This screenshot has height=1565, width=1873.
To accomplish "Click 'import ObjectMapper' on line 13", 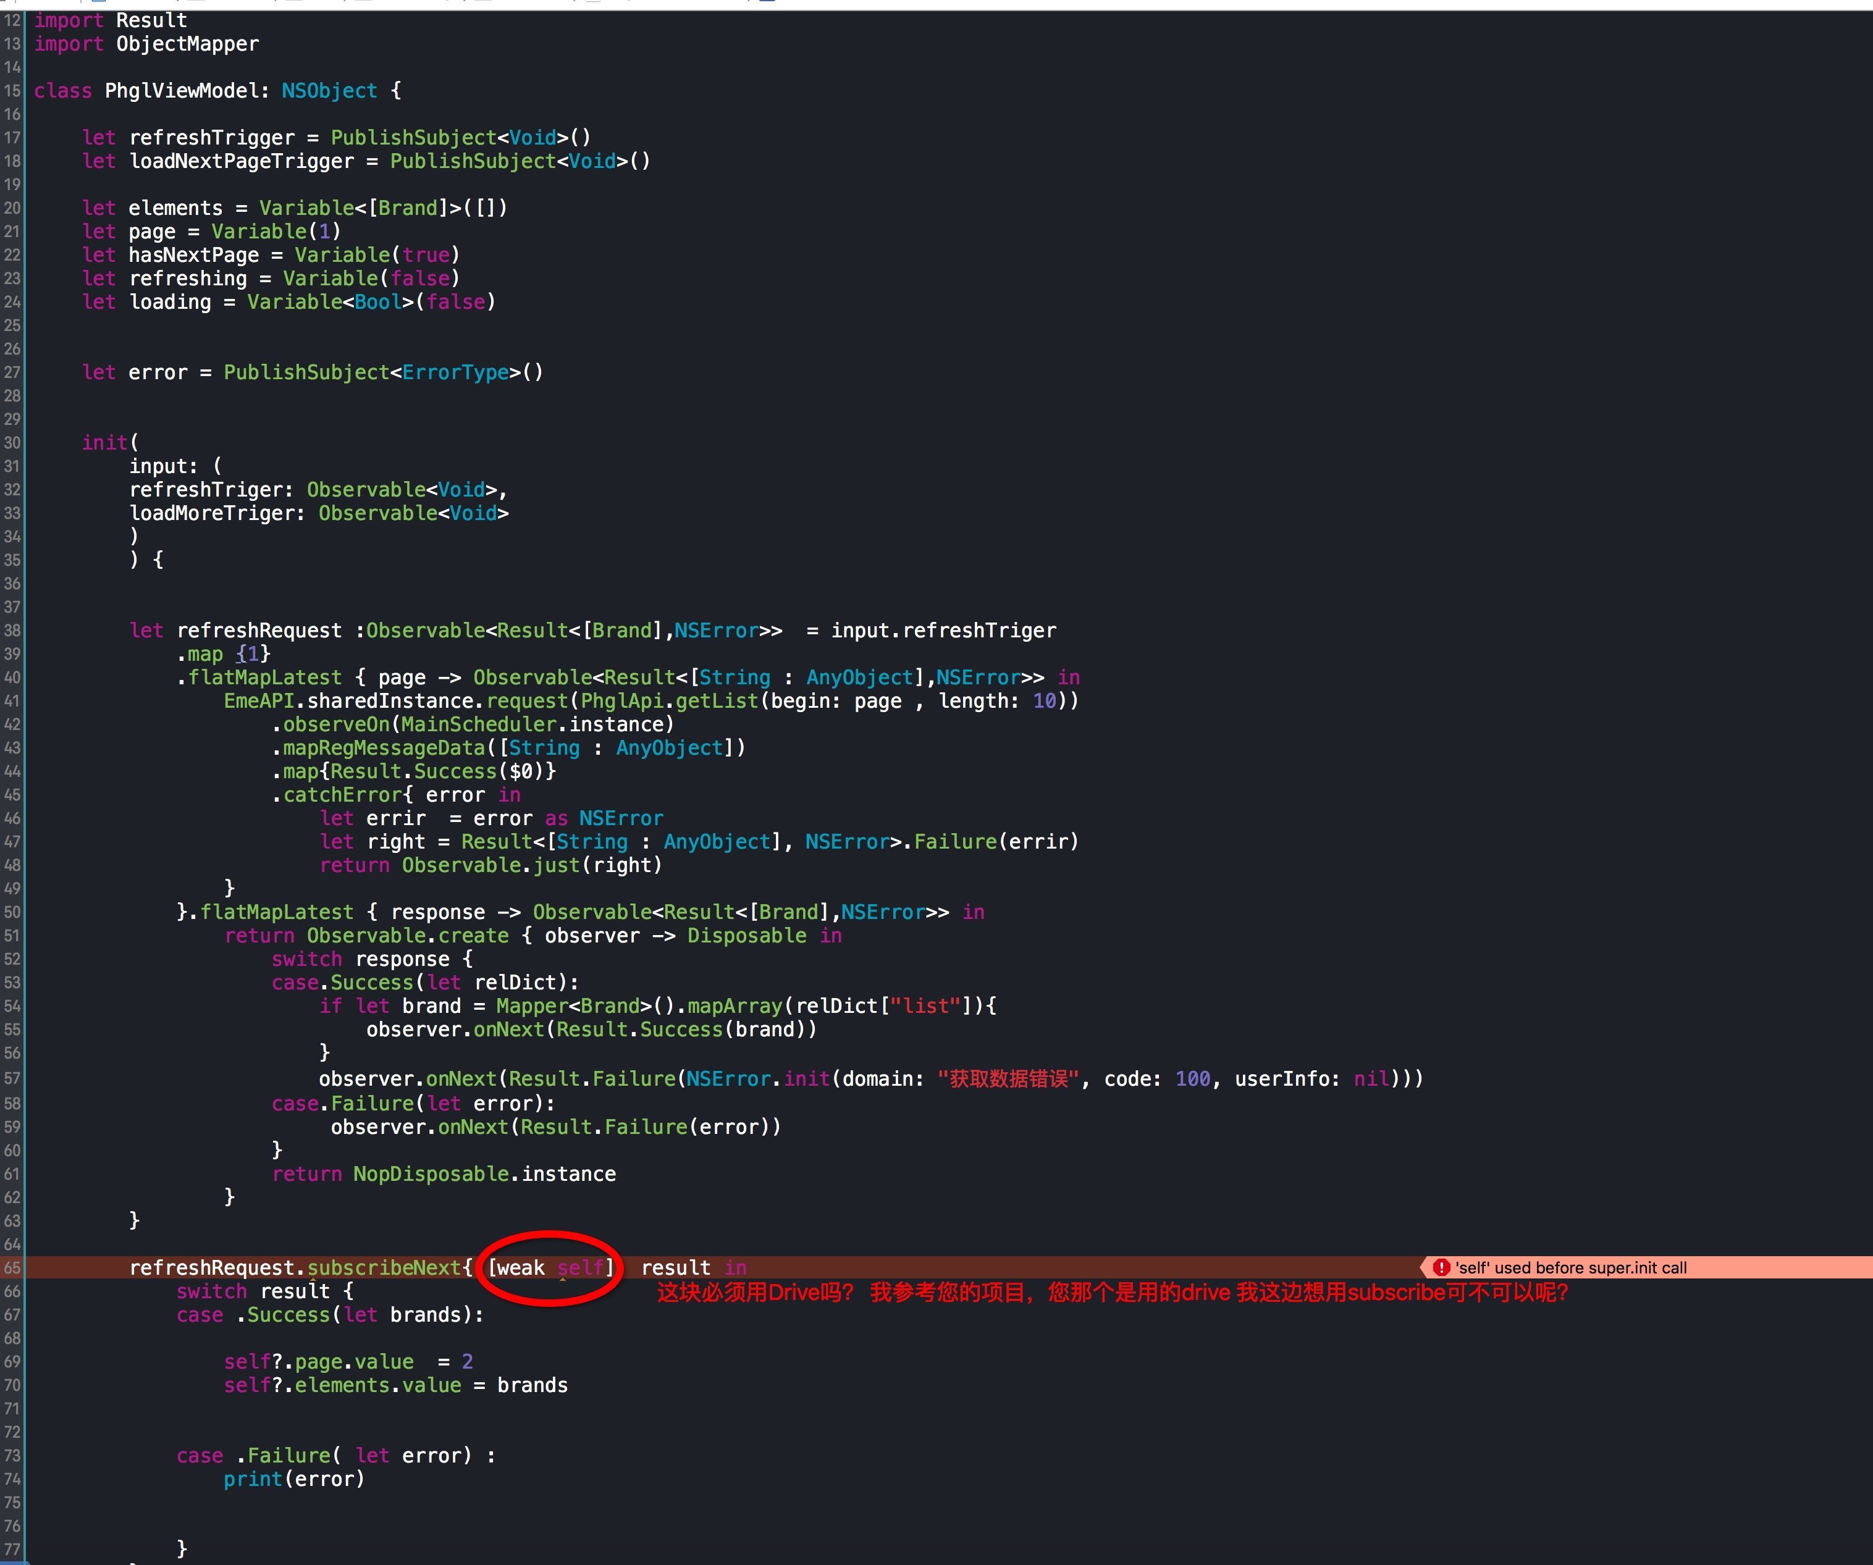I will 146,44.
